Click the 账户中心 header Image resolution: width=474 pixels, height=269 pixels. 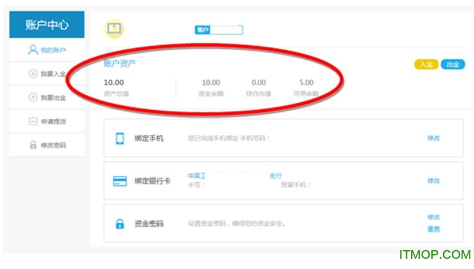[x=47, y=25]
